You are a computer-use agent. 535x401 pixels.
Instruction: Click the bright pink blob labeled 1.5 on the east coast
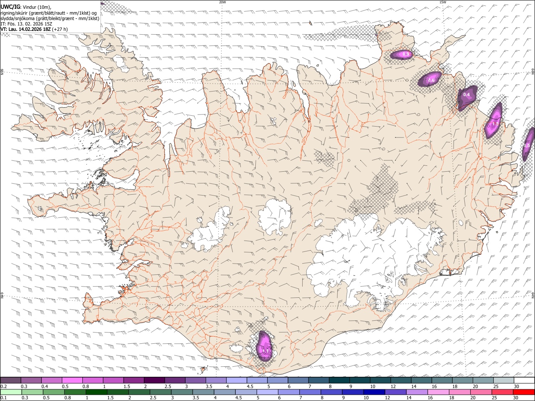pos(494,121)
